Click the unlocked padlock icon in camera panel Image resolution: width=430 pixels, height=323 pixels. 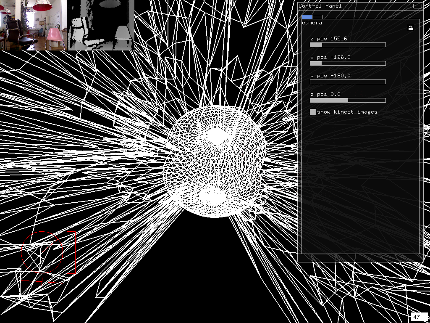[x=411, y=28]
